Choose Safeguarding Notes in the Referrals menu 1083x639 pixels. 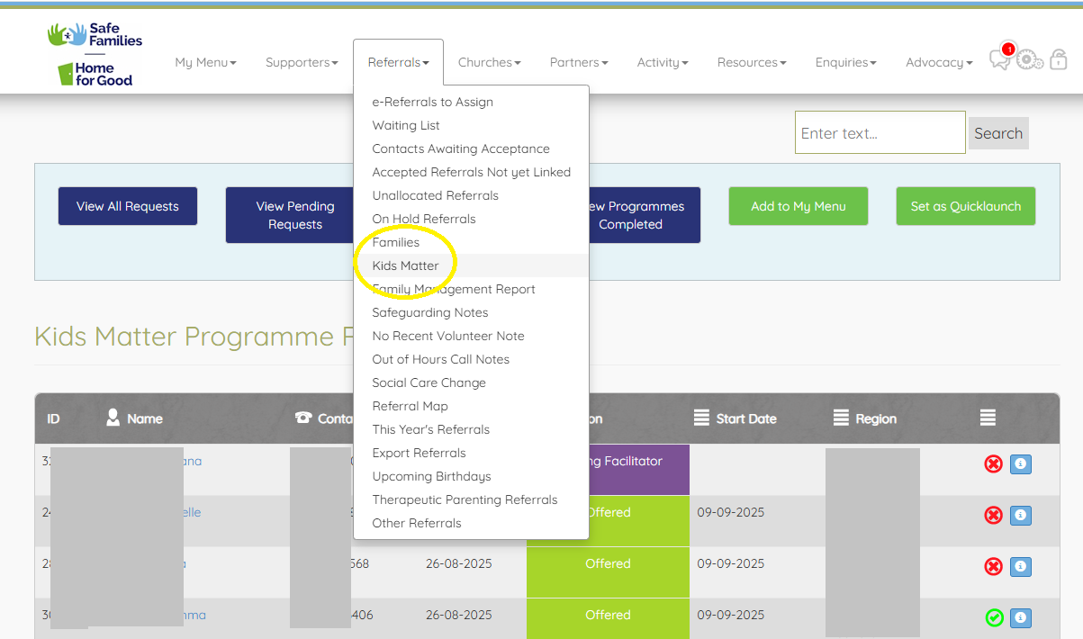pos(429,312)
